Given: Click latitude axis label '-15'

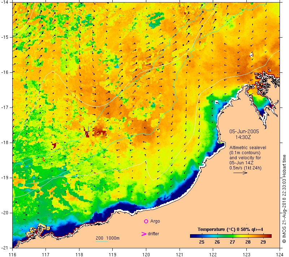Looking at the screenshot, I should (x=4, y=37).
